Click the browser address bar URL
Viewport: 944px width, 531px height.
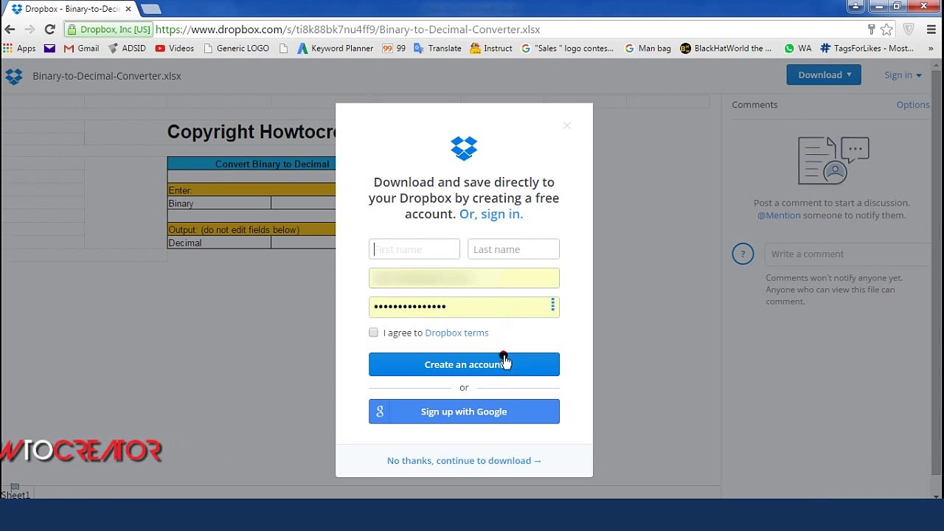348,29
